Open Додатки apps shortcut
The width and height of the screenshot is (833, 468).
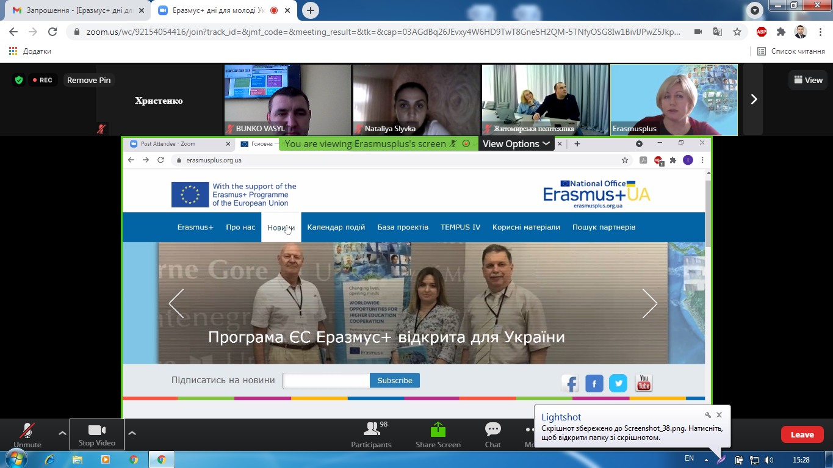(x=30, y=51)
